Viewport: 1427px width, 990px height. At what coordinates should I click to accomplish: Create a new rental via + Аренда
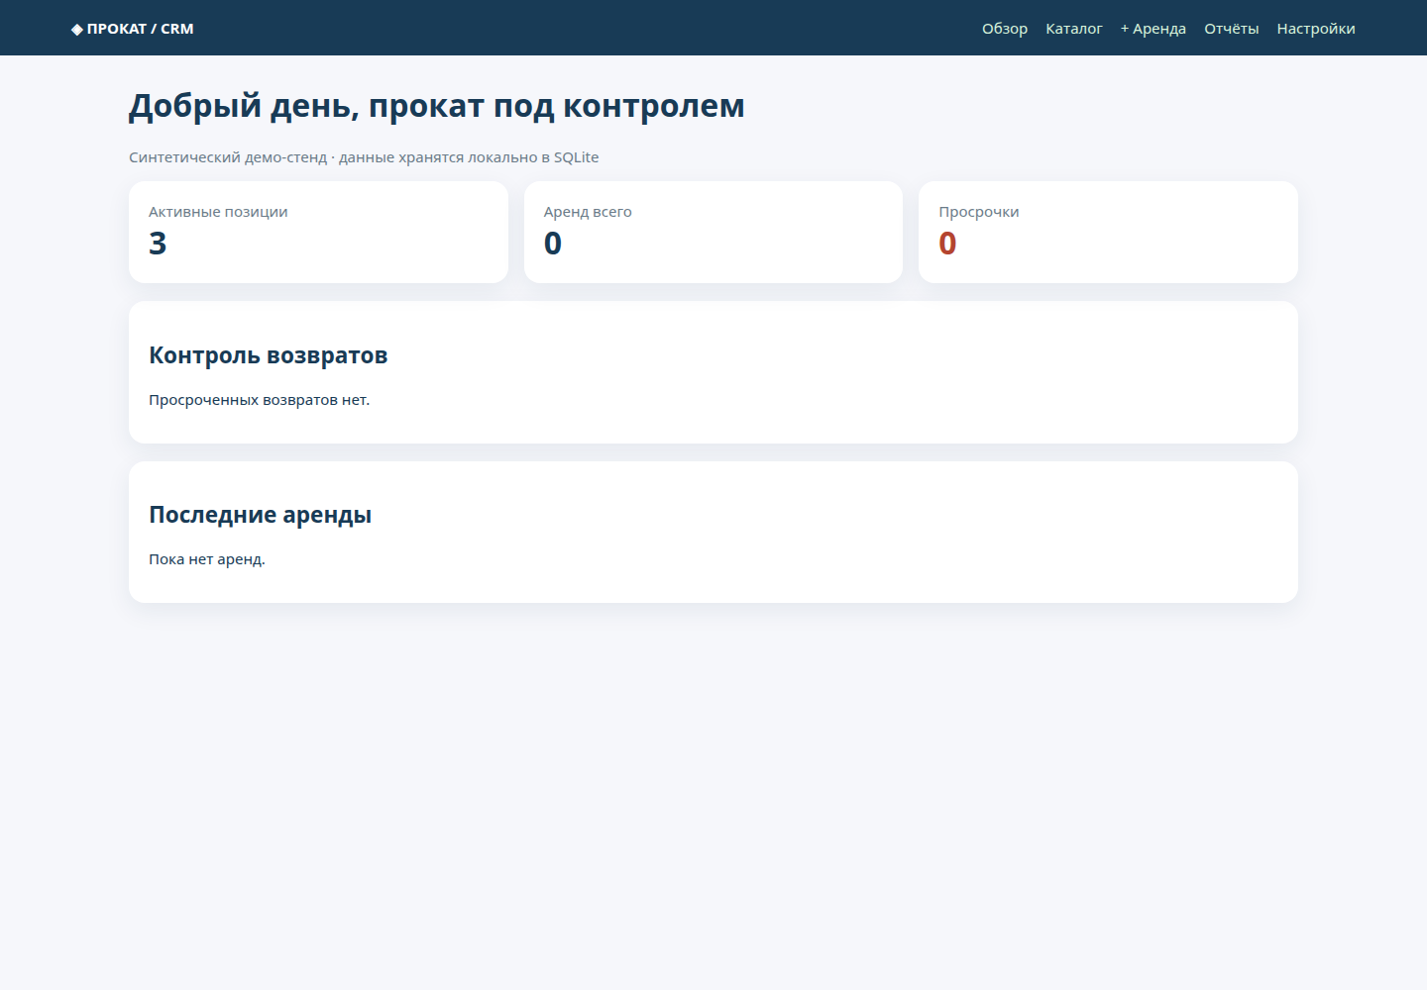pyautogui.click(x=1153, y=29)
